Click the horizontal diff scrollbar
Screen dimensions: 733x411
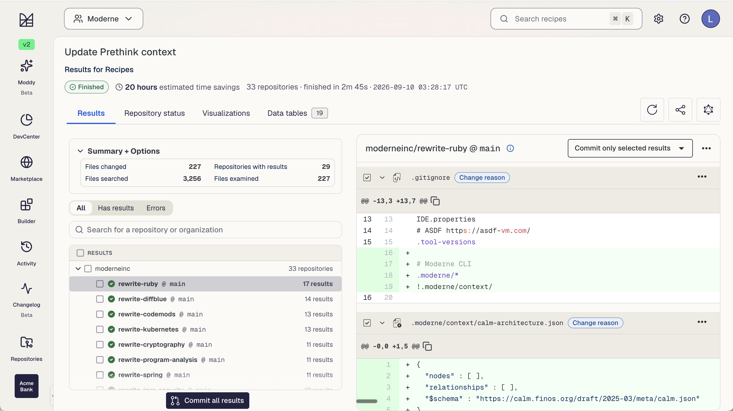pos(366,401)
